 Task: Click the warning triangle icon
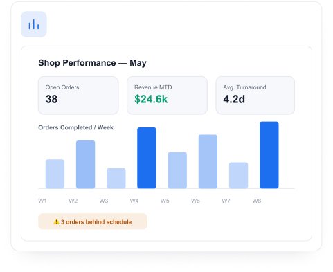(56, 221)
